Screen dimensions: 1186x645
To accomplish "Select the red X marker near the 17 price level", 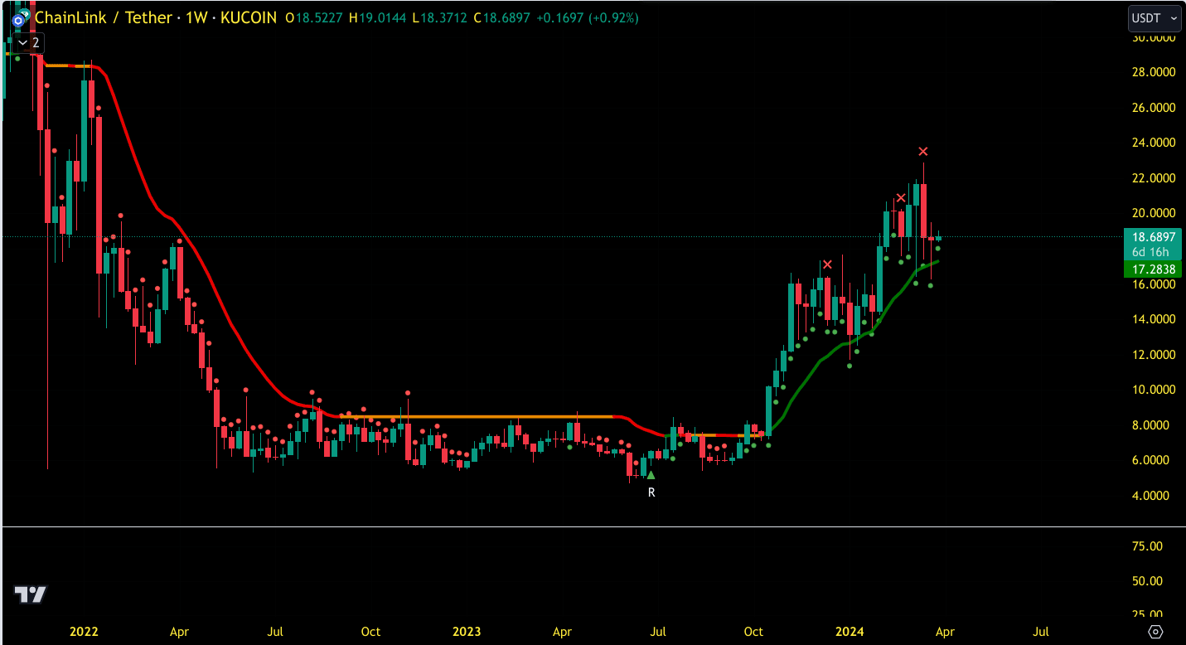I will click(827, 264).
